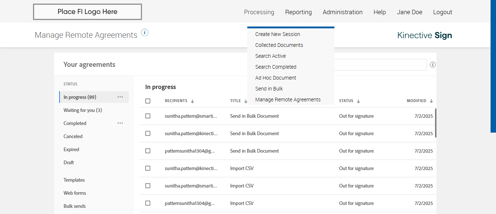The height and width of the screenshot is (214, 496).
Task: Sort by Status column arrow
Action: click(358, 101)
